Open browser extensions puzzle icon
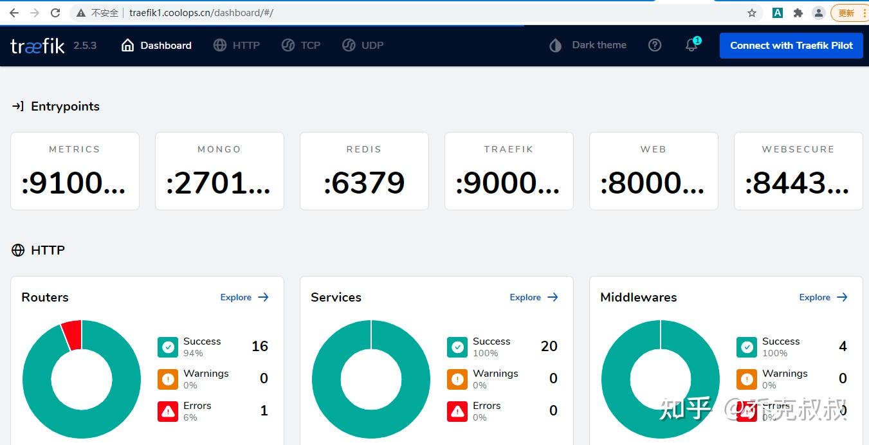The width and height of the screenshot is (869, 445). pos(798,13)
